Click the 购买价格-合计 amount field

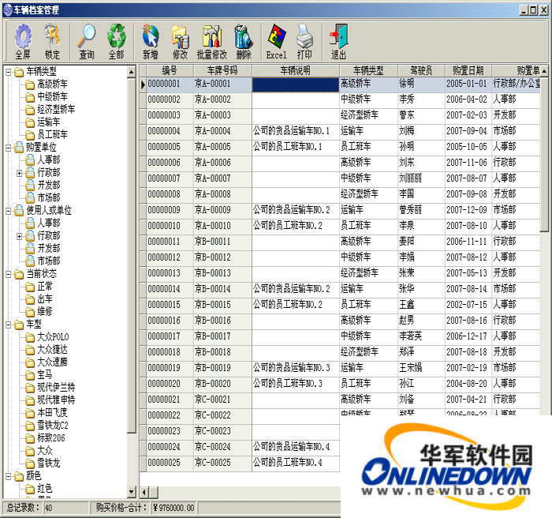click(174, 508)
